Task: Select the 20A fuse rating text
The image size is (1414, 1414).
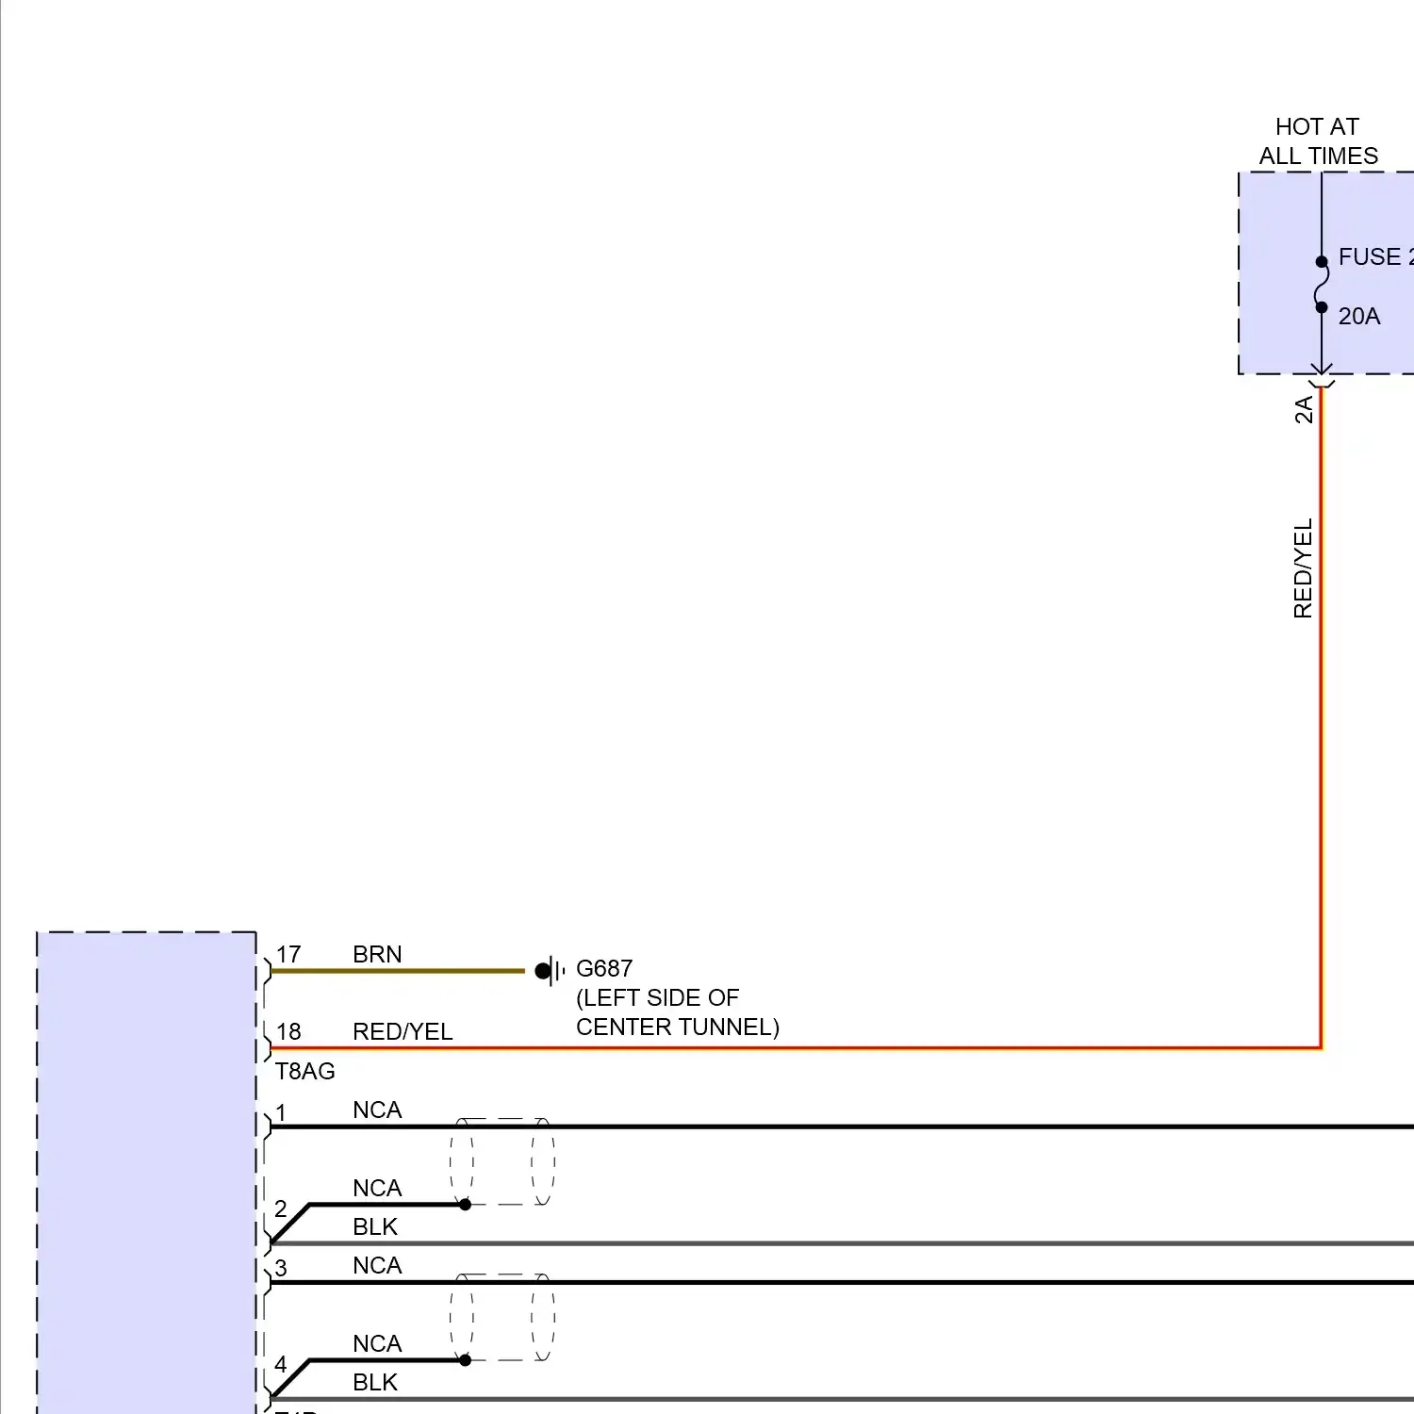Action: click(x=1358, y=317)
